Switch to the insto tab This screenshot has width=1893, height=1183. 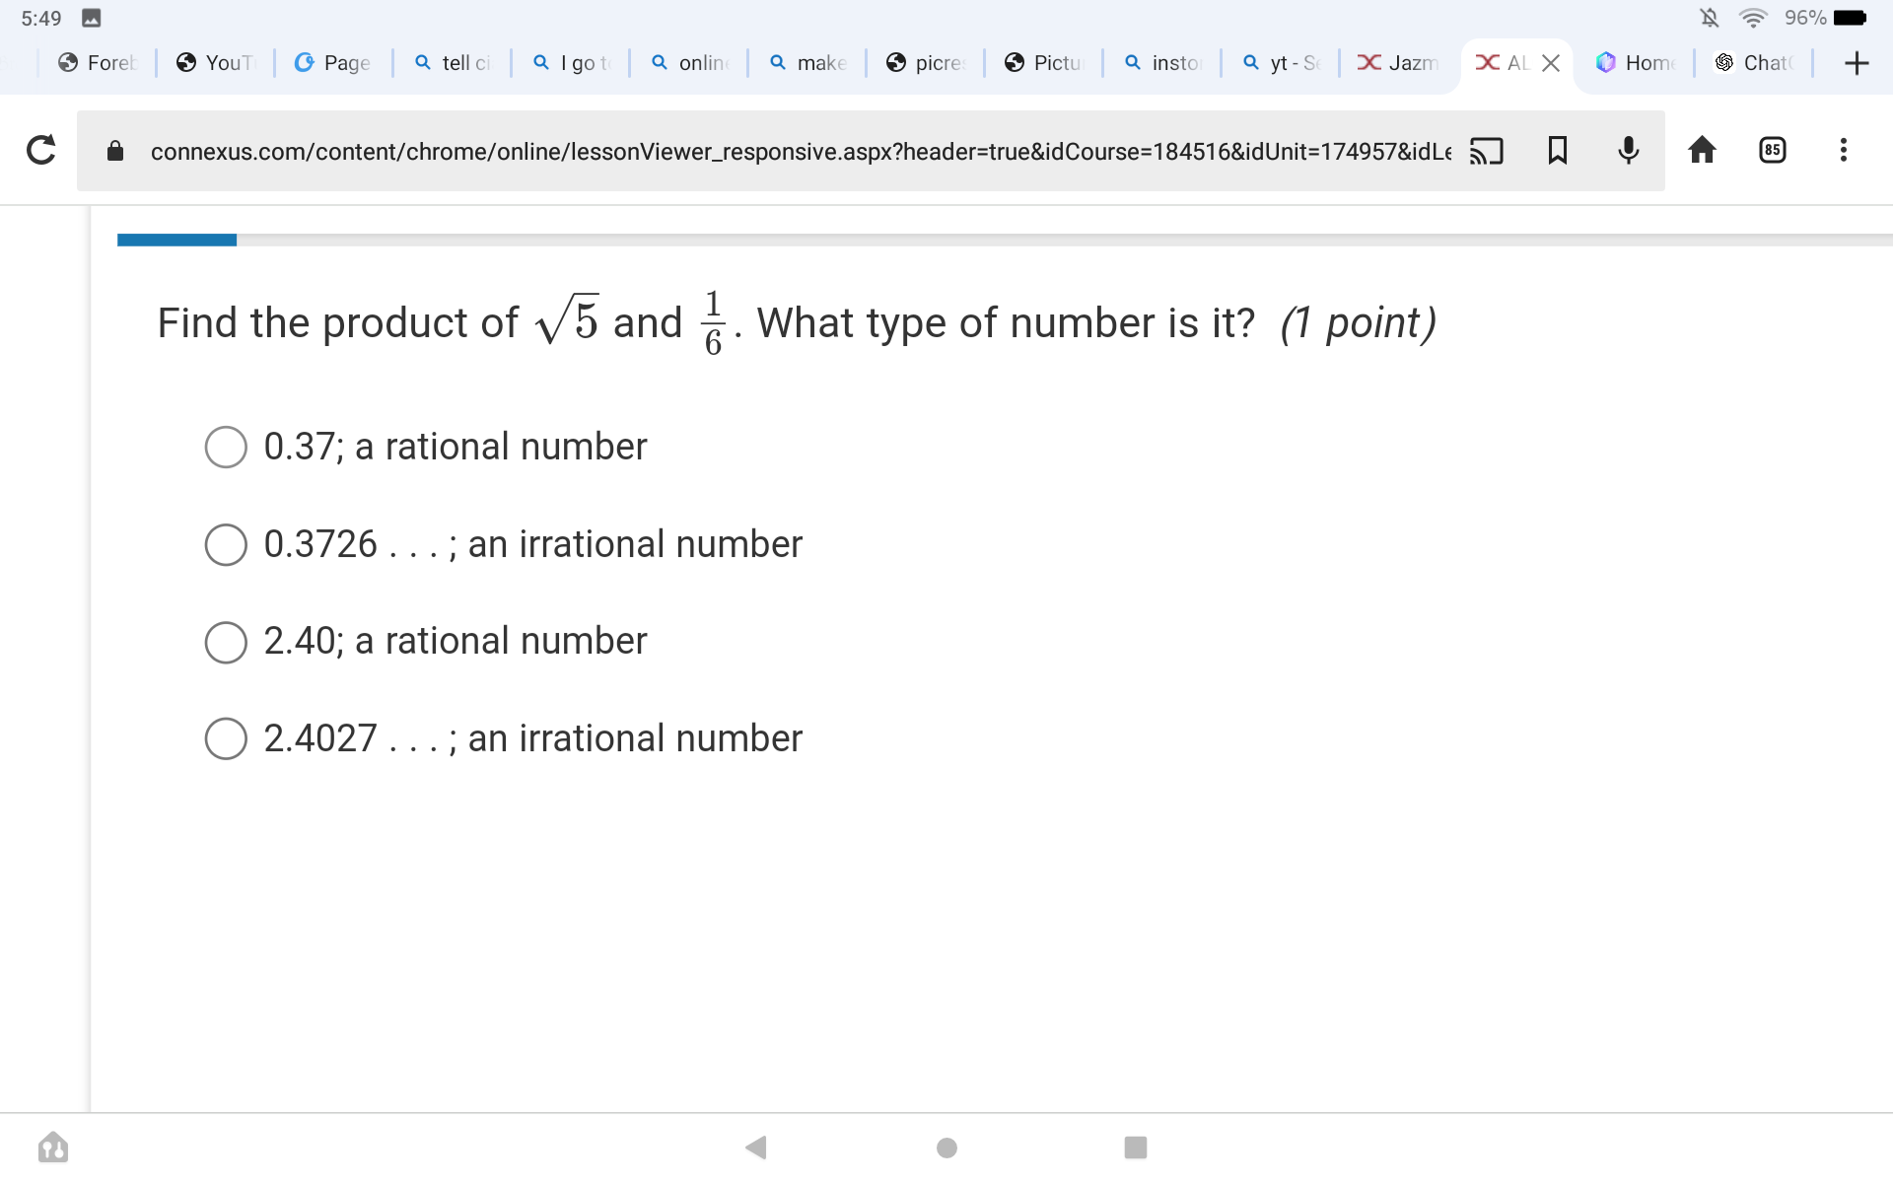1161,63
